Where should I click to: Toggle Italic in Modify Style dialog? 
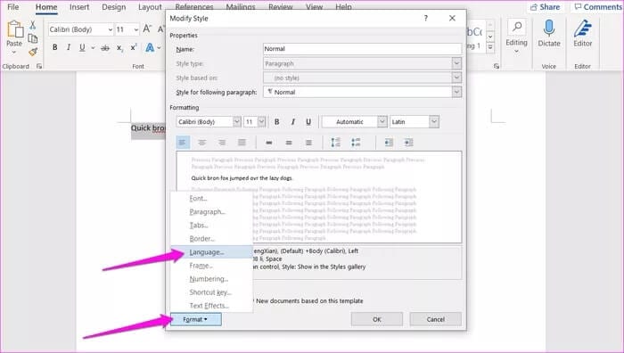tap(293, 122)
